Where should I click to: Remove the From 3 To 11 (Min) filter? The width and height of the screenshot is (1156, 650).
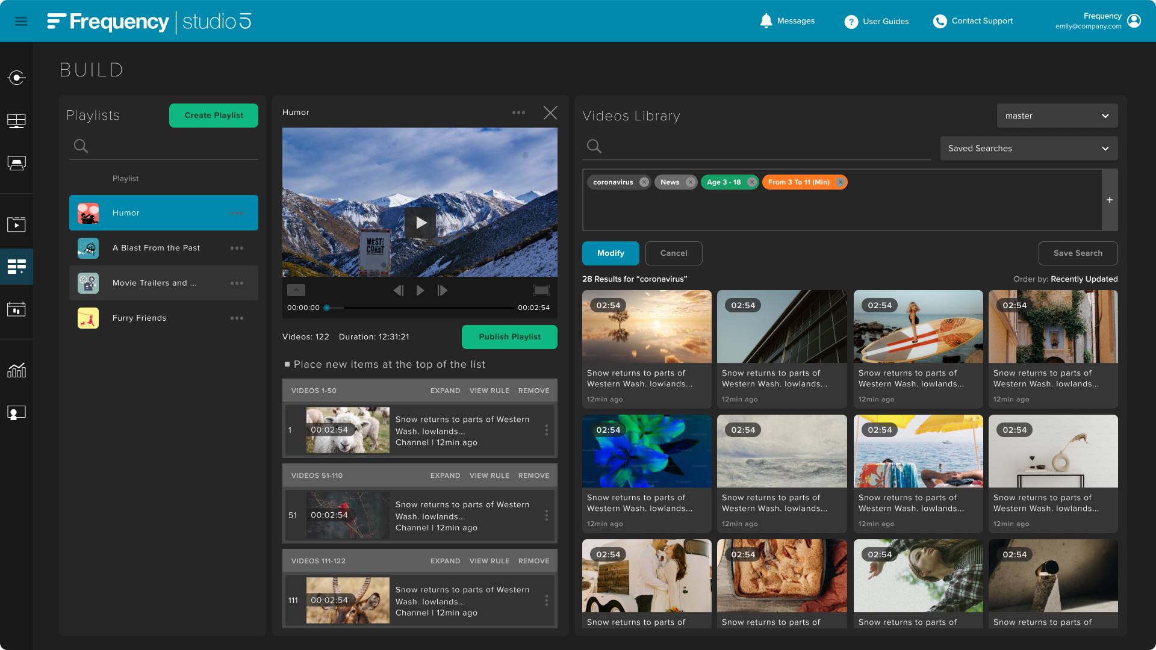[x=840, y=182]
